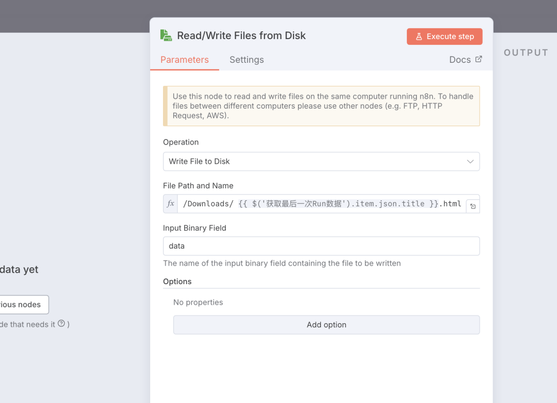Click the yellow notice about reading and writing files

[321, 106]
